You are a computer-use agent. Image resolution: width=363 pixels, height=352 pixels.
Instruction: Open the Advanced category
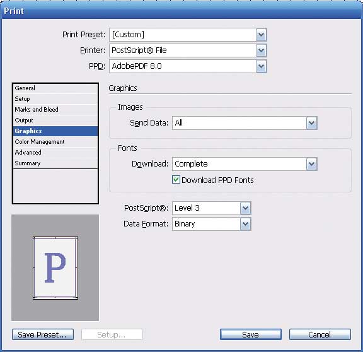55,153
